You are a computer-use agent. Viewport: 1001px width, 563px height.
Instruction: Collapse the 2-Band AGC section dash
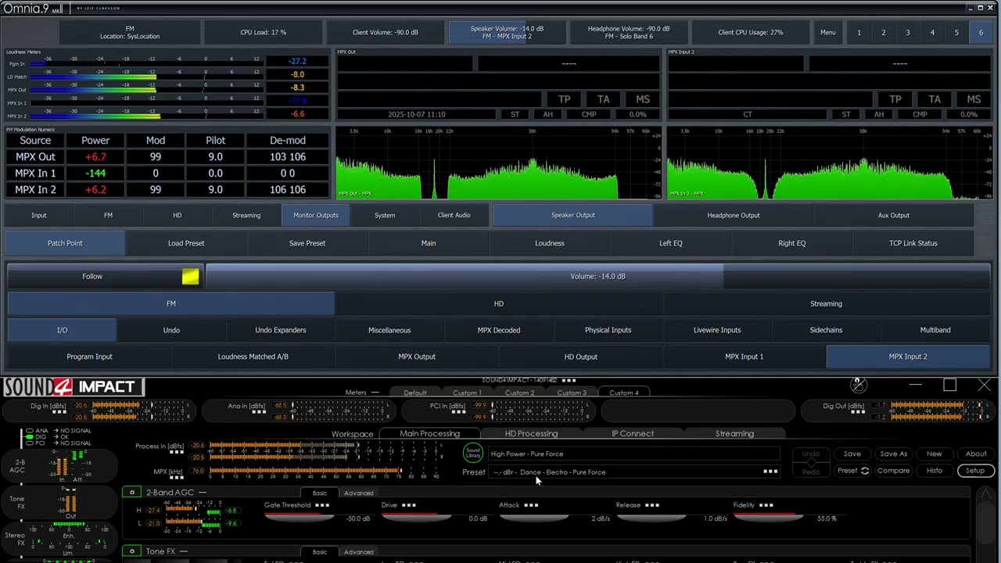[x=203, y=493]
